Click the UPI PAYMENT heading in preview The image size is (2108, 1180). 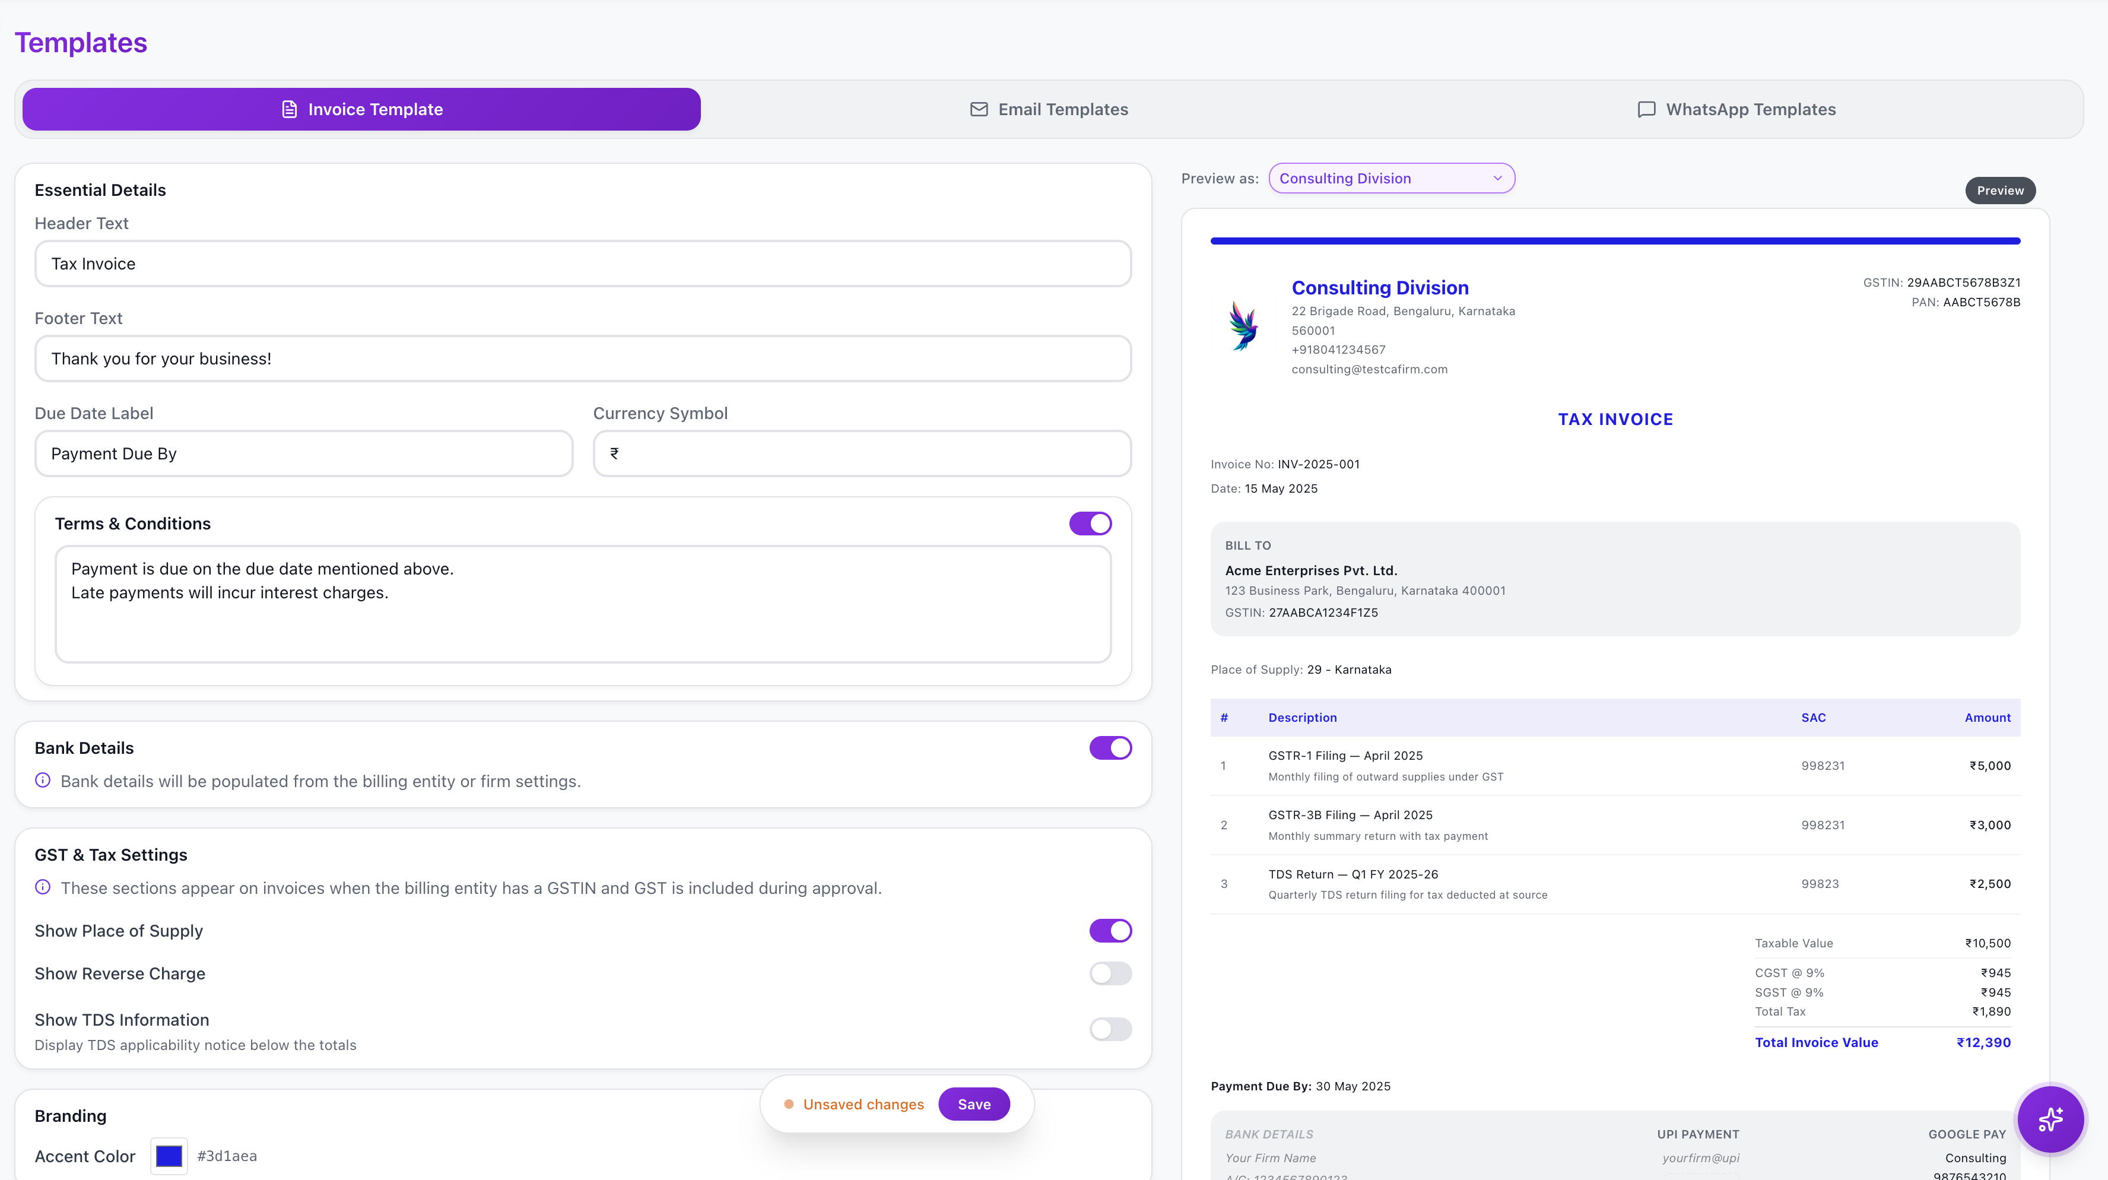tap(1697, 1134)
